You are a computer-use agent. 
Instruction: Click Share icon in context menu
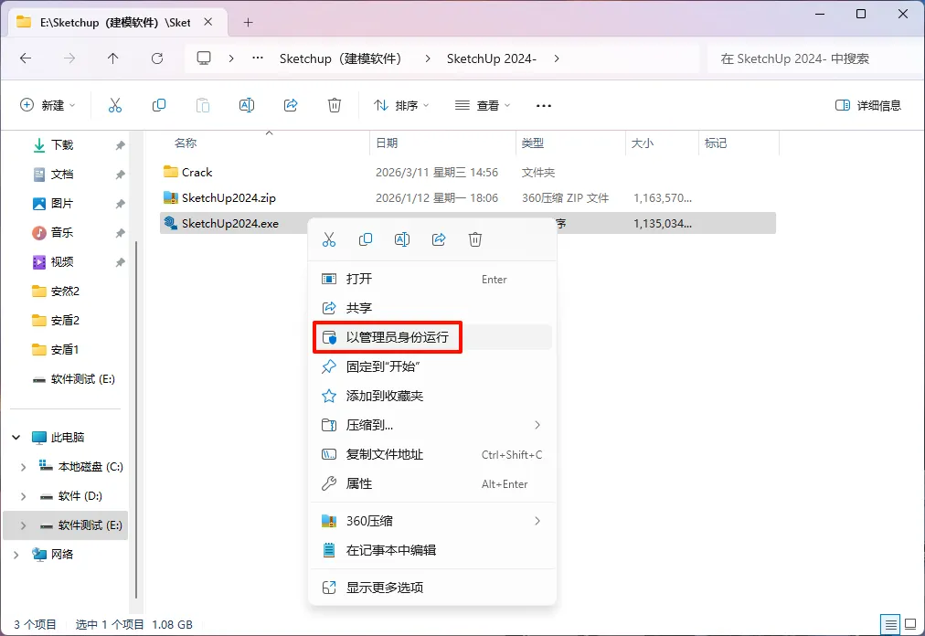[439, 239]
